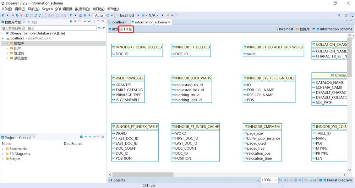355x188 pixels.
Task: Open the localhost active connection dropdown
Action: (x=138, y=15)
